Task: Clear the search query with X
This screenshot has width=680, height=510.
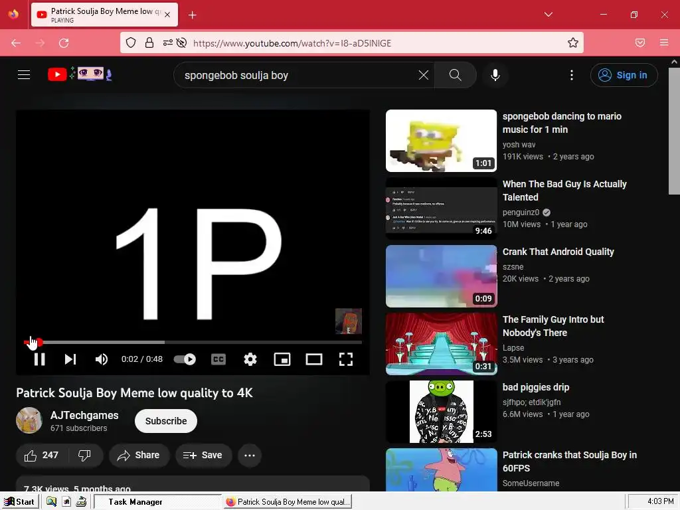Action: [424, 75]
